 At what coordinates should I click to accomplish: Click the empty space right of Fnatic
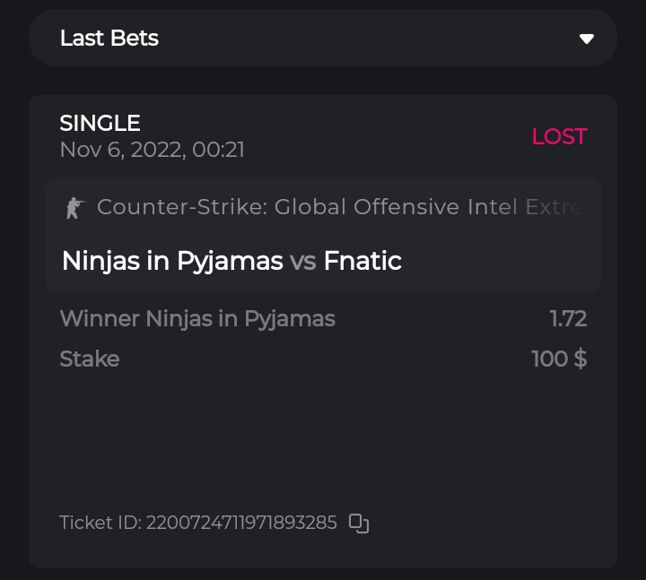(502, 261)
